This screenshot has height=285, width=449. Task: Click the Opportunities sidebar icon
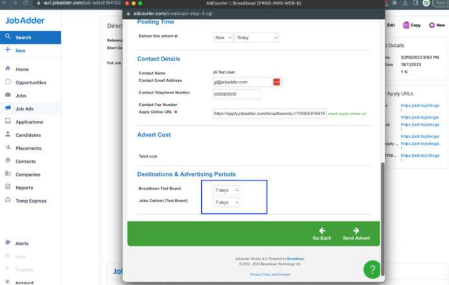click(x=8, y=82)
